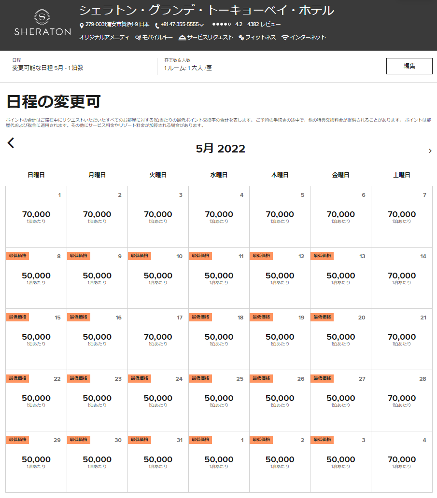Click the four-dot rating indicator

pos(221,25)
